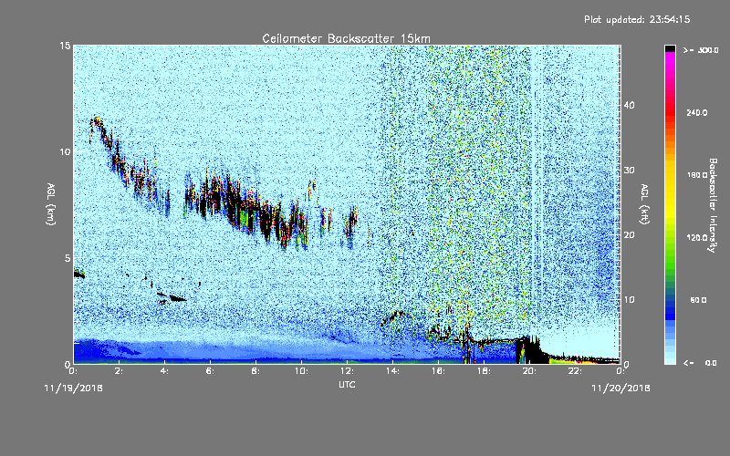This screenshot has height=456, width=730.
Task: Click the 15 km tick label
Action: click(65, 46)
